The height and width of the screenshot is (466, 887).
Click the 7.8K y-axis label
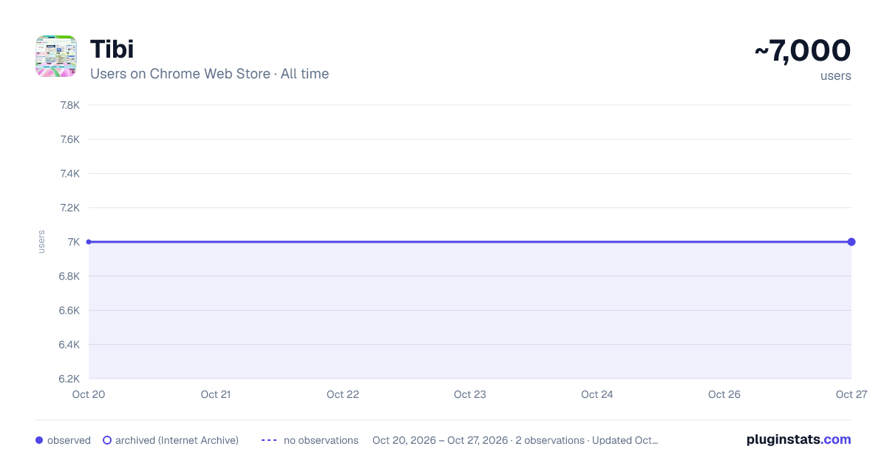(69, 105)
